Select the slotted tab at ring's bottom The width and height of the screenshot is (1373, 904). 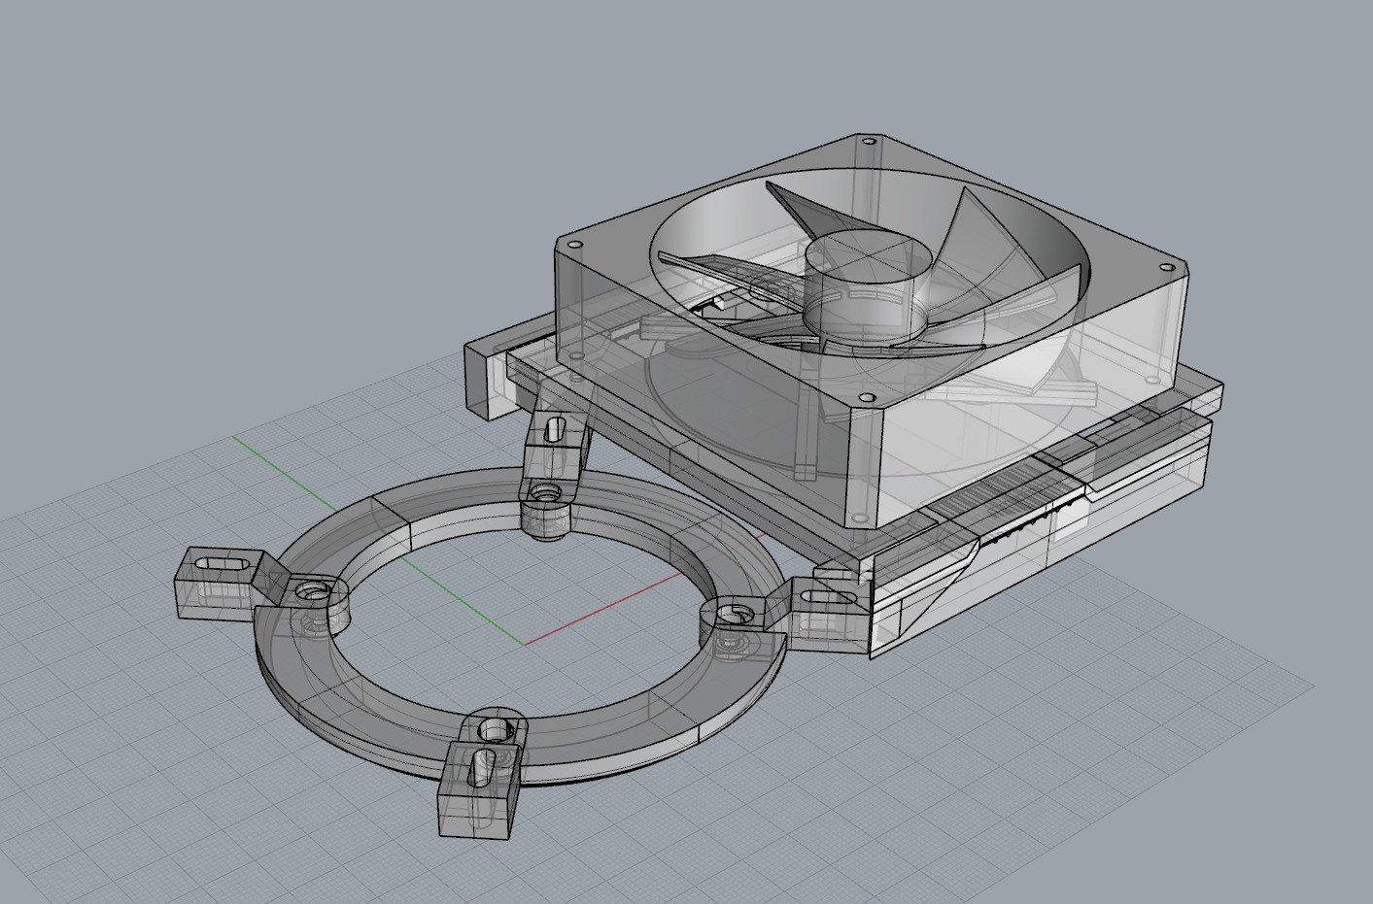[x=478, y=788]
